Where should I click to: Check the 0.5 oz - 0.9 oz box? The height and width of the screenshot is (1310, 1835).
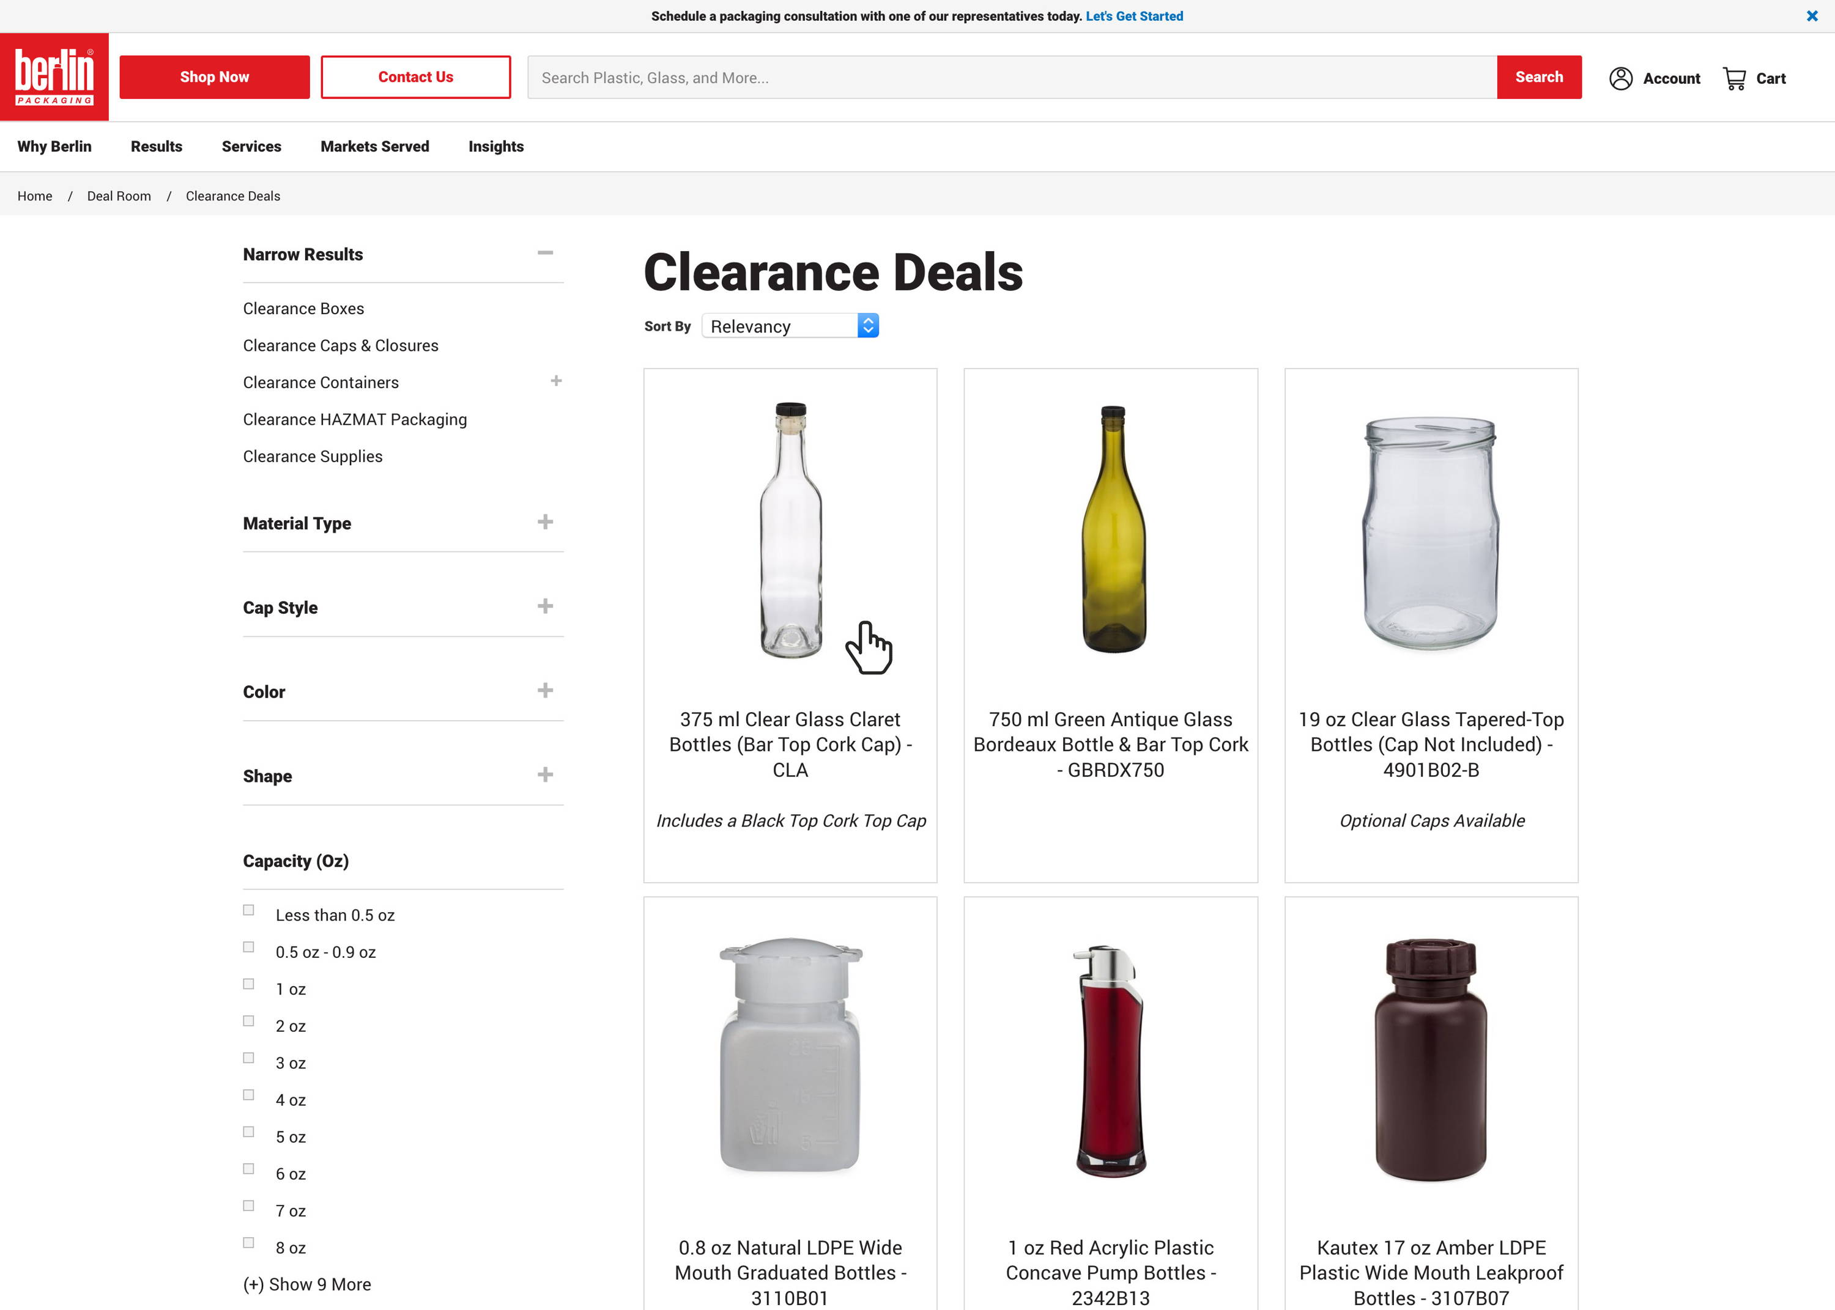(x=248, y=948)
